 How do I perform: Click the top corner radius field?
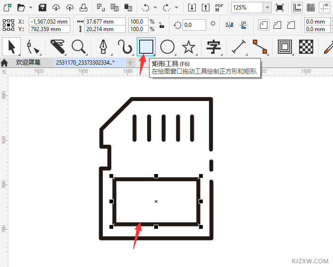[x=317, y=21]
